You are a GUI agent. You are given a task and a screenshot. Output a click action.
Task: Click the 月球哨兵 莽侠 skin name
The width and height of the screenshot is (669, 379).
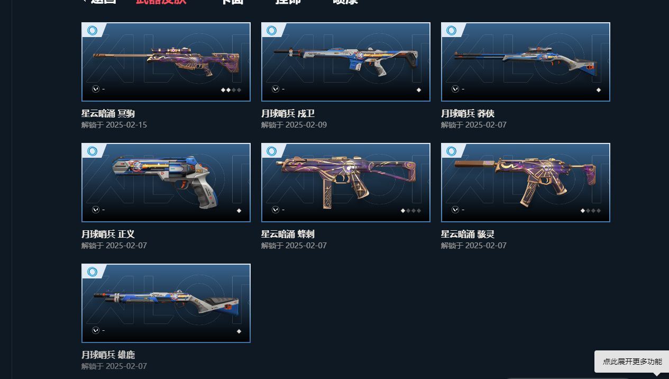point(468,113)
